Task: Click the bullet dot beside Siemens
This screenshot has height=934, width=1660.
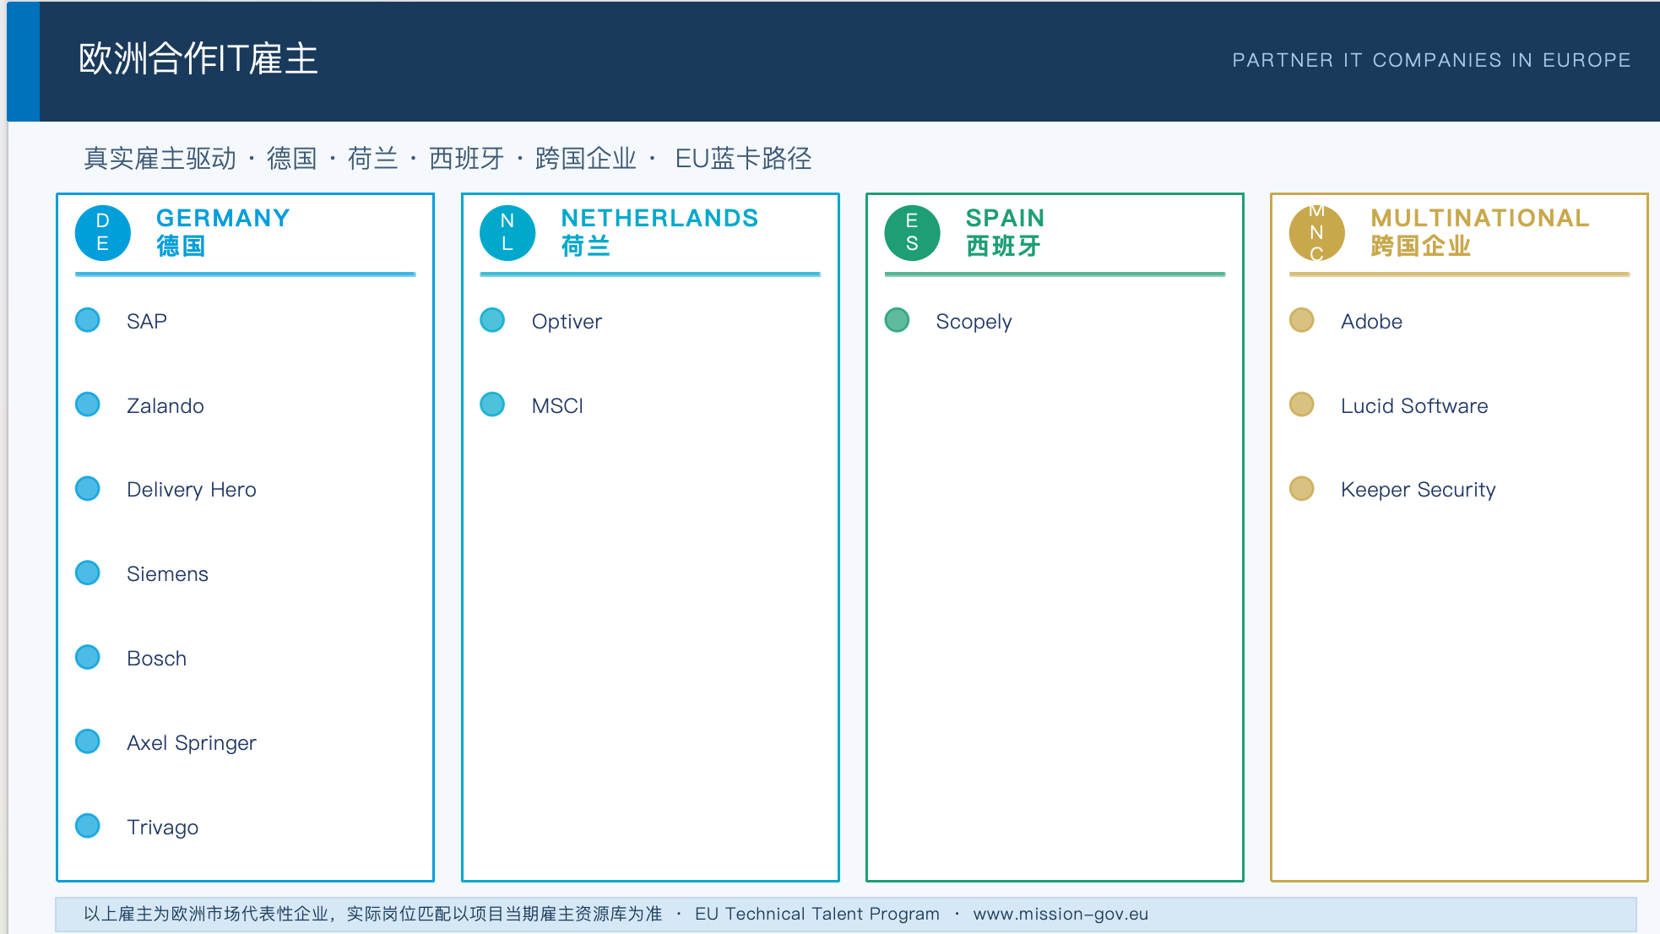Action: (x=88, y=573)
